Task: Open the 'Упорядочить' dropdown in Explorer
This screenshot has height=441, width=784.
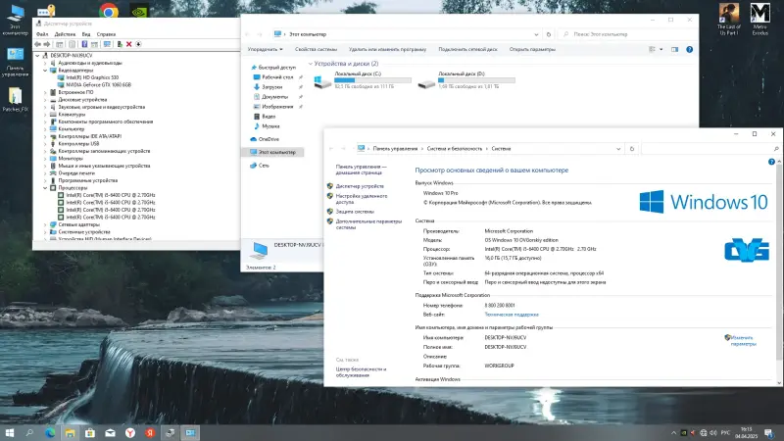Action: (265, 50)
